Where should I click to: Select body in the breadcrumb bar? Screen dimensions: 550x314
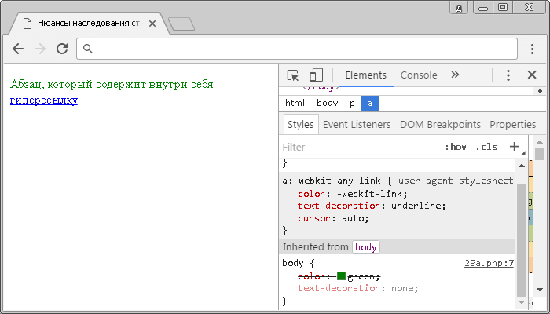(x=328, y=103)
